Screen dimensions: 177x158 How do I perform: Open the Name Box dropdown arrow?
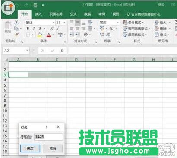27,50
